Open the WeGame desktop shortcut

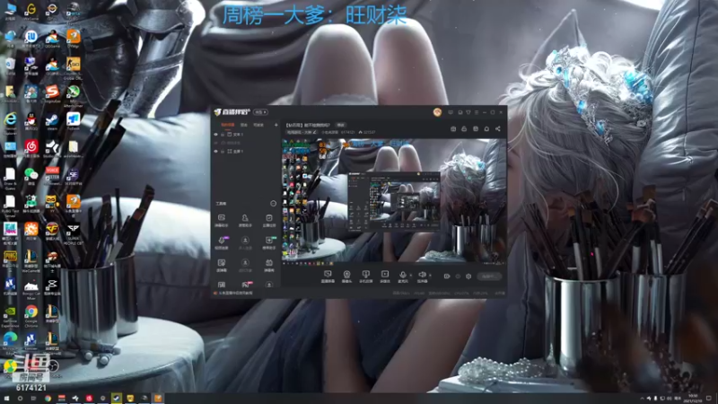pyautogui.click(x=31, y=11)
